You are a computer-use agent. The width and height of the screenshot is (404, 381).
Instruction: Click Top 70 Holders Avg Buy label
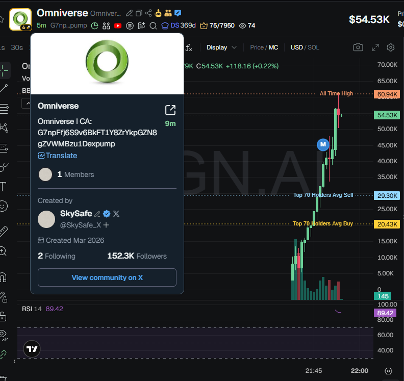(322, 223)
